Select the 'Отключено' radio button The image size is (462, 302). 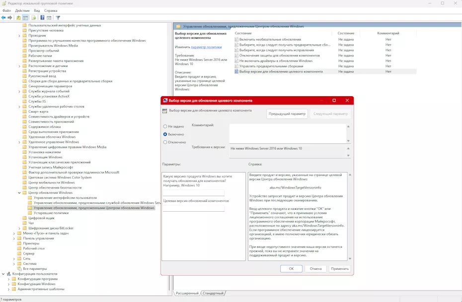pos(165,142)
